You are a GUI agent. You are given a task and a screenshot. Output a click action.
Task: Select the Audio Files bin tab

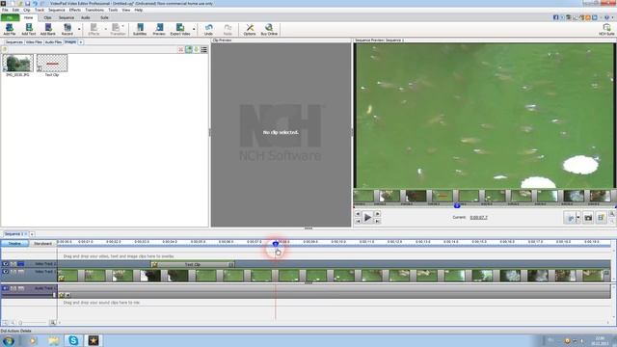pos(53,41)
